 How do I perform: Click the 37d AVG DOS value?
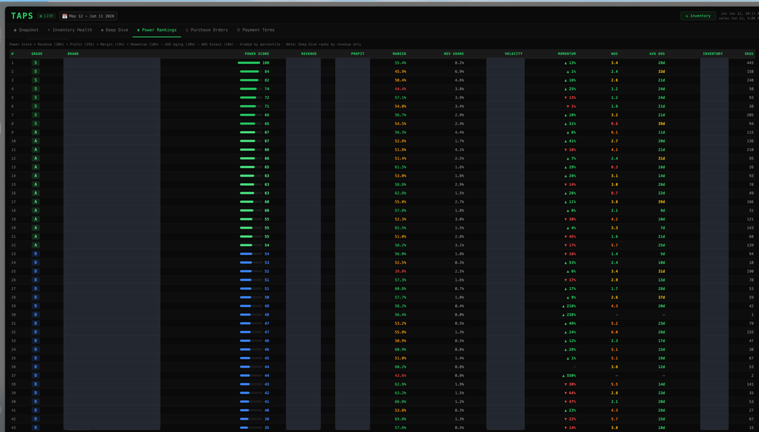click(661, 297)
